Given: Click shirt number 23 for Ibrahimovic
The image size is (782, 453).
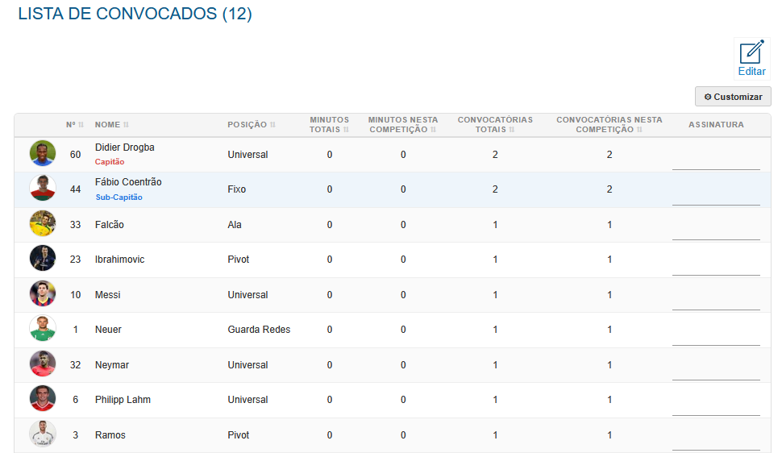Looking at the screenshot, I should click(75, 260).
